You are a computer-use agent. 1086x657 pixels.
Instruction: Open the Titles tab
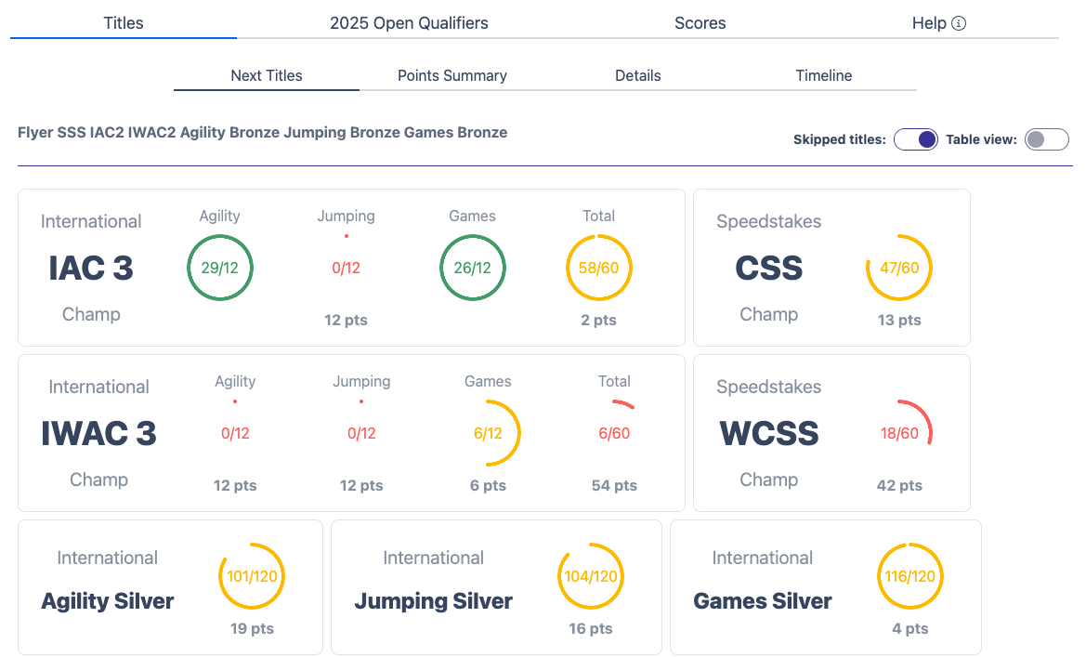[x=124, y=23]
